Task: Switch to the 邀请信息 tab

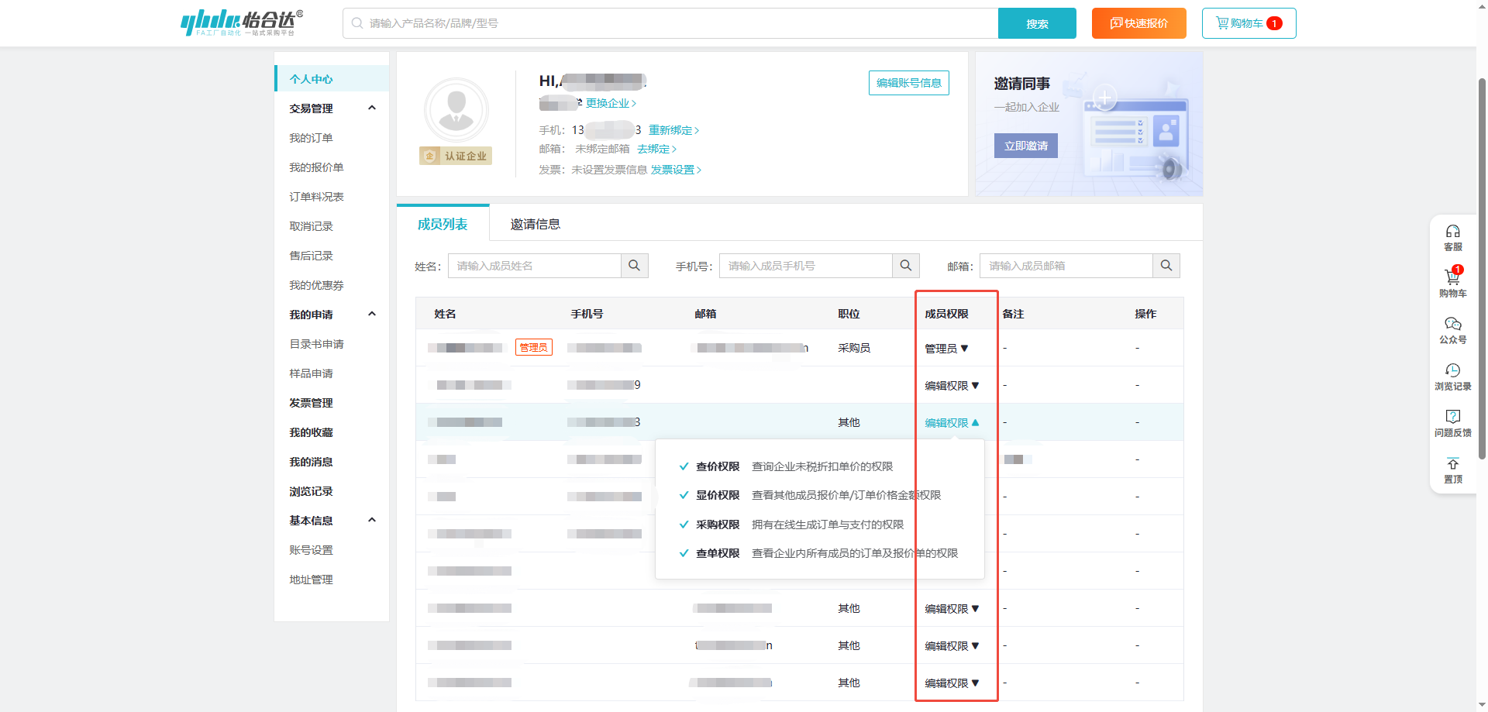Action: [x=535, y=225]
